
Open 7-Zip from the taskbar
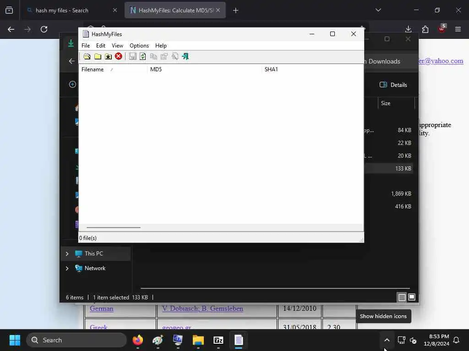pos(218,340)
